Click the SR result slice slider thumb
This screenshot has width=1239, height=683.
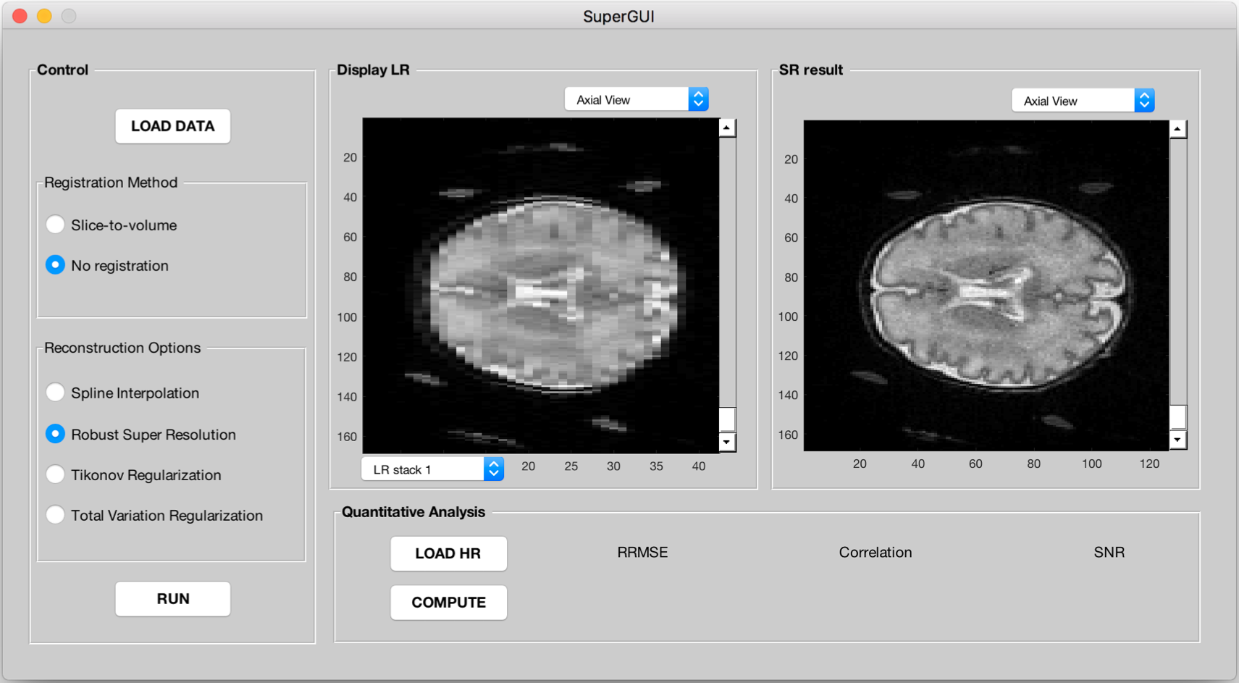point(1177,417)
